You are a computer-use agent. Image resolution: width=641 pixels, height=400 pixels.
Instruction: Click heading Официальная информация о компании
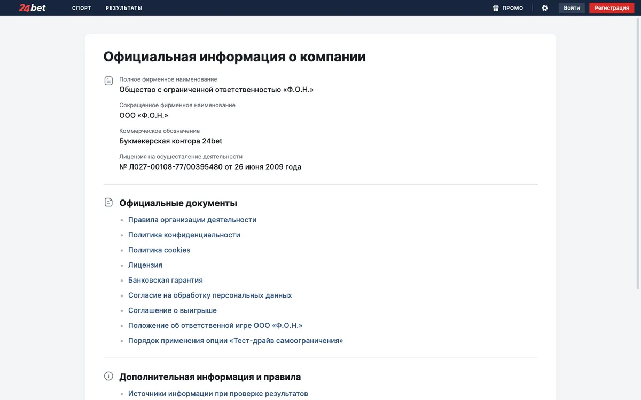click(234, 57)
